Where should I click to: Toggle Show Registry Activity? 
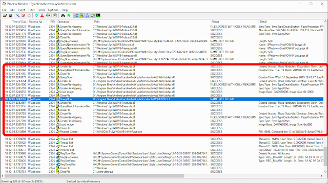coord(76,15)
